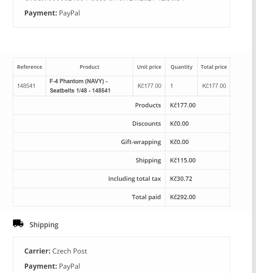Open the F-4 Phantom Seatbelts product link

click(x=80, y=86)
